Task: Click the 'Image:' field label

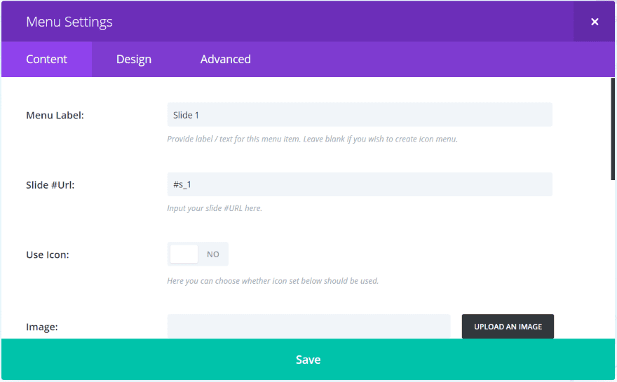Action: 41,327
